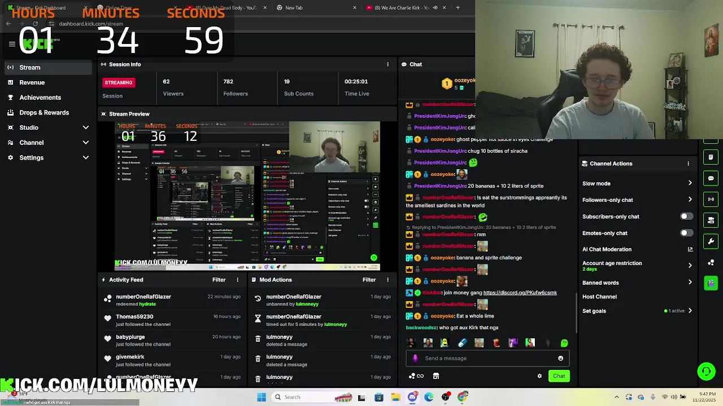Click the chat panel scrollbar
Screen dimensions: 723x406
[576, 313]
